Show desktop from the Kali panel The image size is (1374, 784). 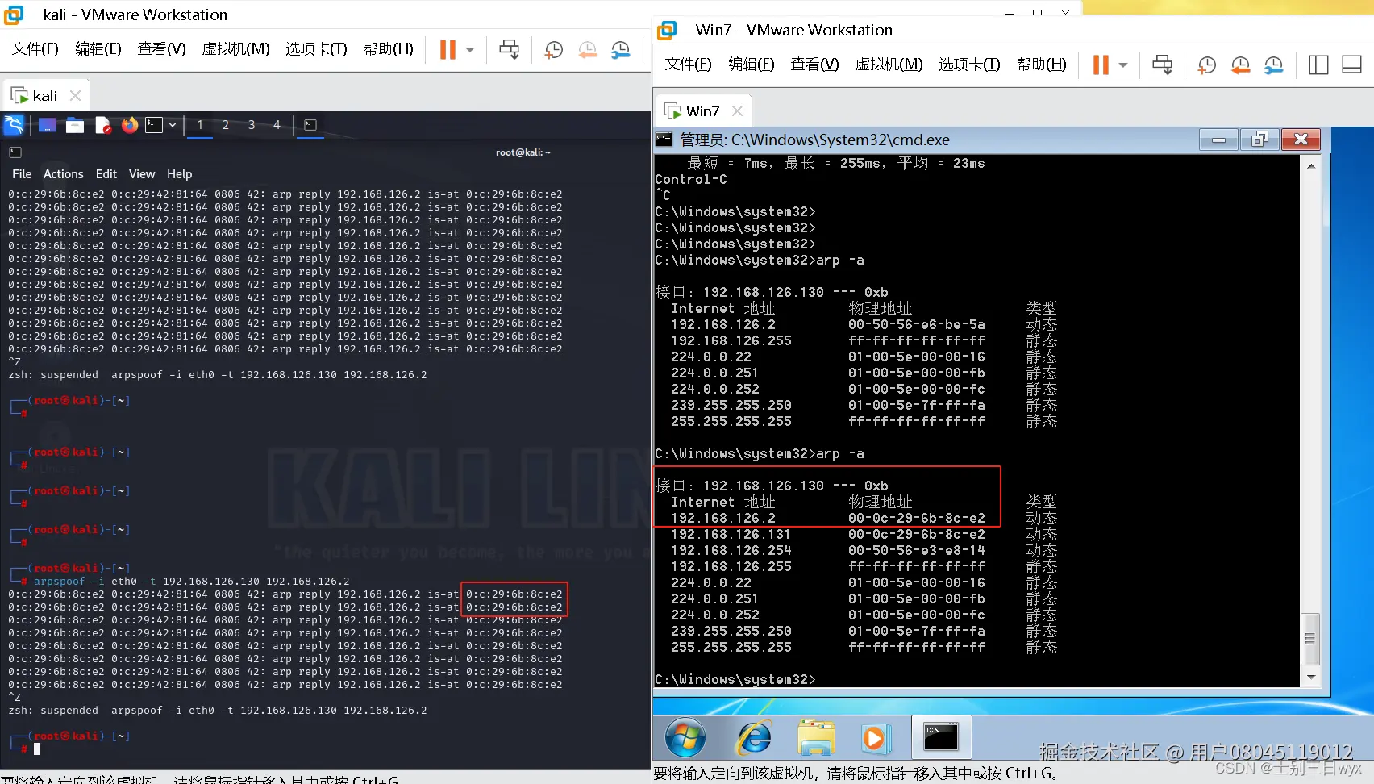(48, 125)
